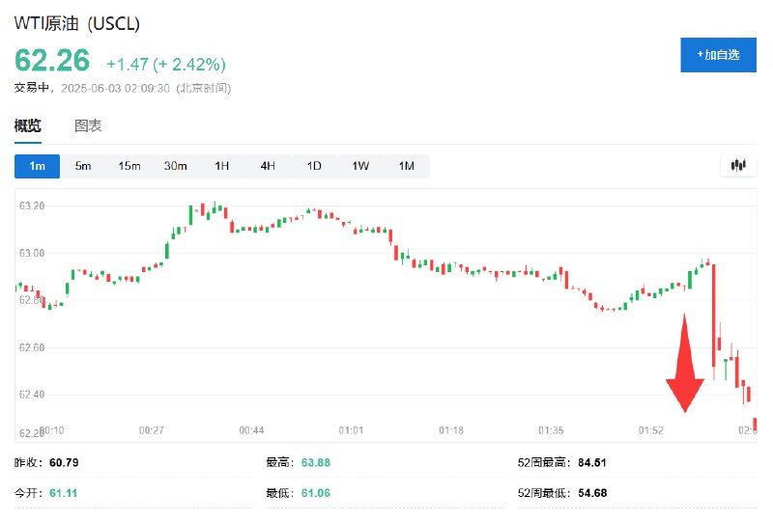Screen dimensions: 773x523
Task: Click 最低 value 61.06
Action: click(316, 493)
